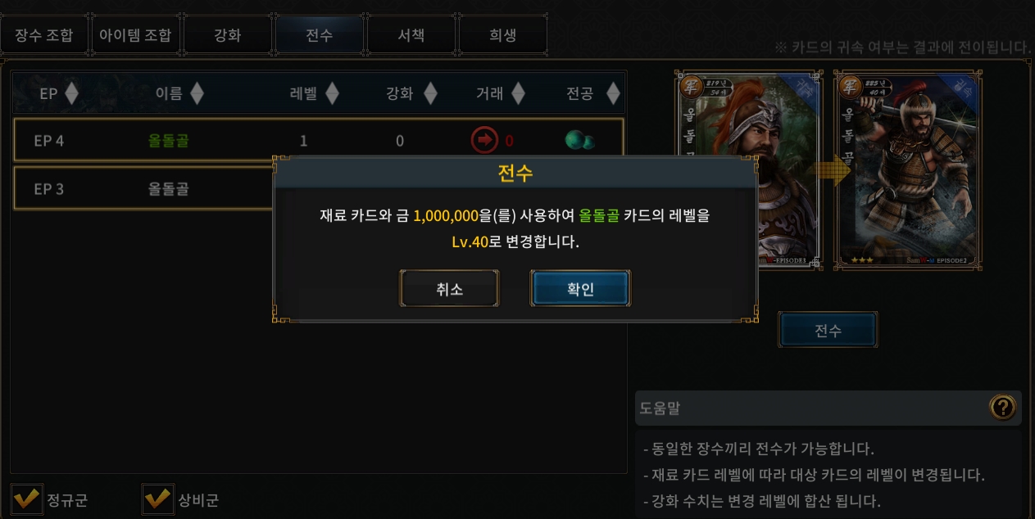The width and height of the screenshot is (1035, 519).
Task: Click the green orbs 전공 icon
Action: [x=580, y=141]
